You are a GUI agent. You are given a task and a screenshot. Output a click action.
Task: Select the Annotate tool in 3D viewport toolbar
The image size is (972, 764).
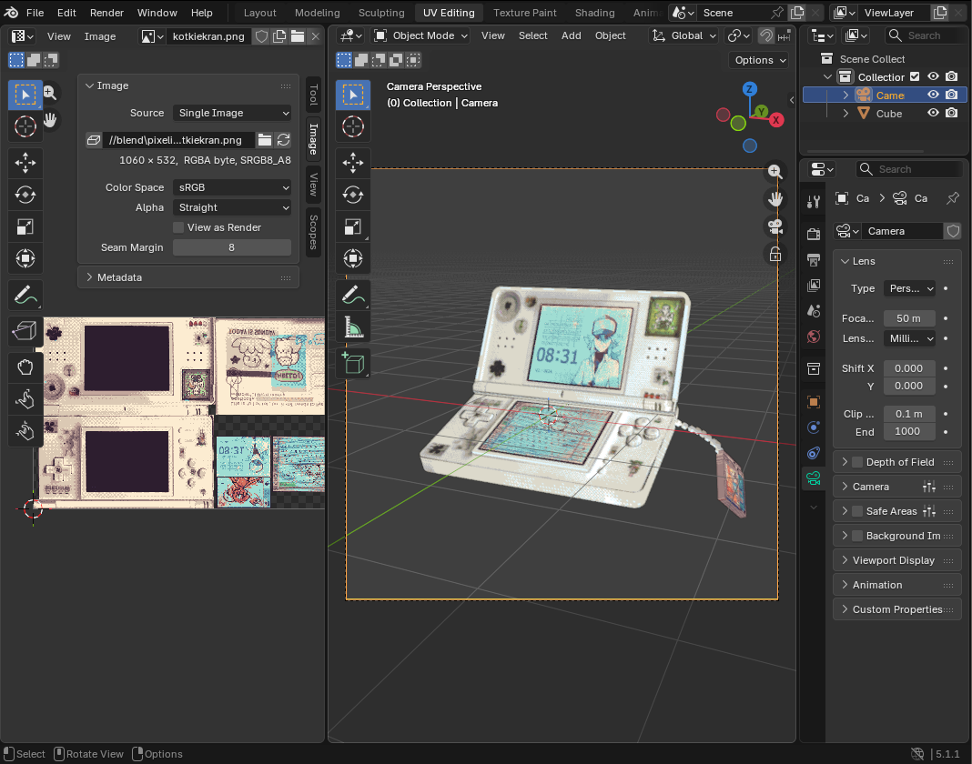(x=353, y=296)
